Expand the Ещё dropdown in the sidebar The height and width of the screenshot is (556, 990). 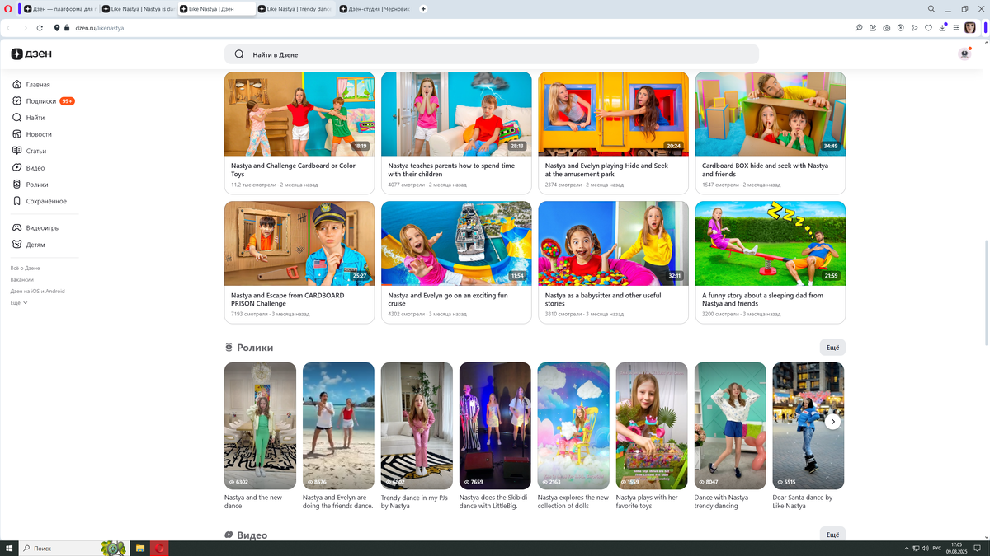(x=19, y=303)
